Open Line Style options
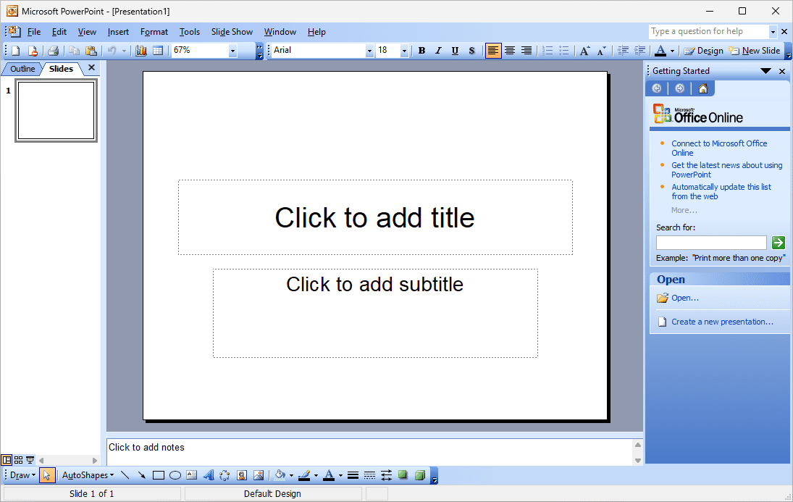The image size is (793, 502). (353, 475)
